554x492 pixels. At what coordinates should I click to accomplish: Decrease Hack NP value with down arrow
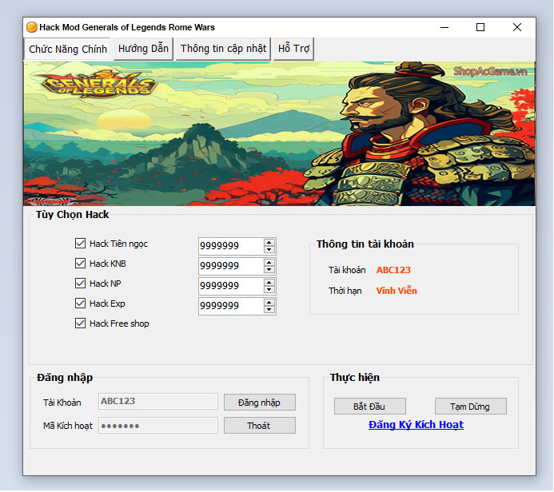pos(269,289)
